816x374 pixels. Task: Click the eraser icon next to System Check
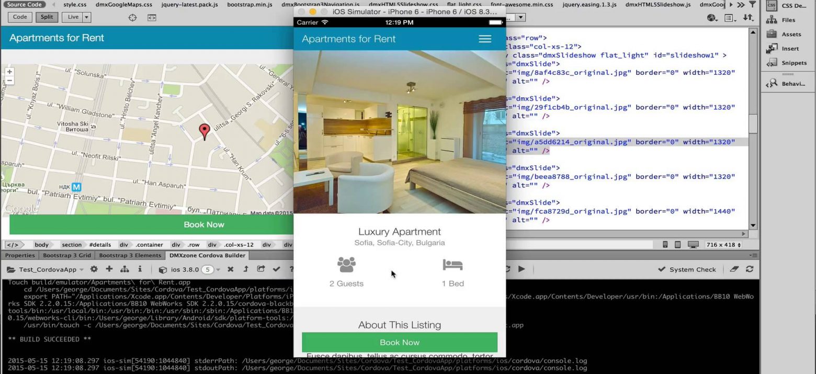tap(734, 269)
